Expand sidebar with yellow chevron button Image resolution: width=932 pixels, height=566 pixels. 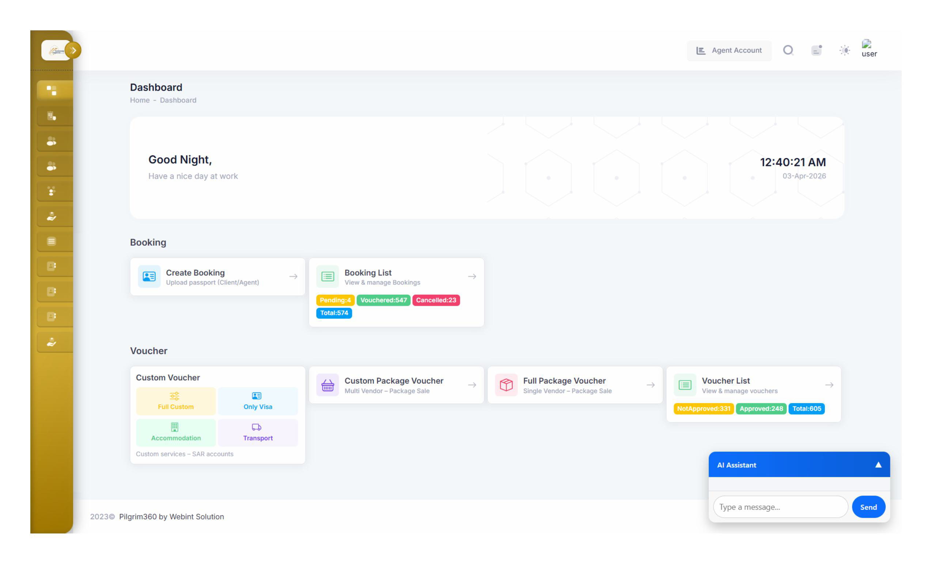73,50
